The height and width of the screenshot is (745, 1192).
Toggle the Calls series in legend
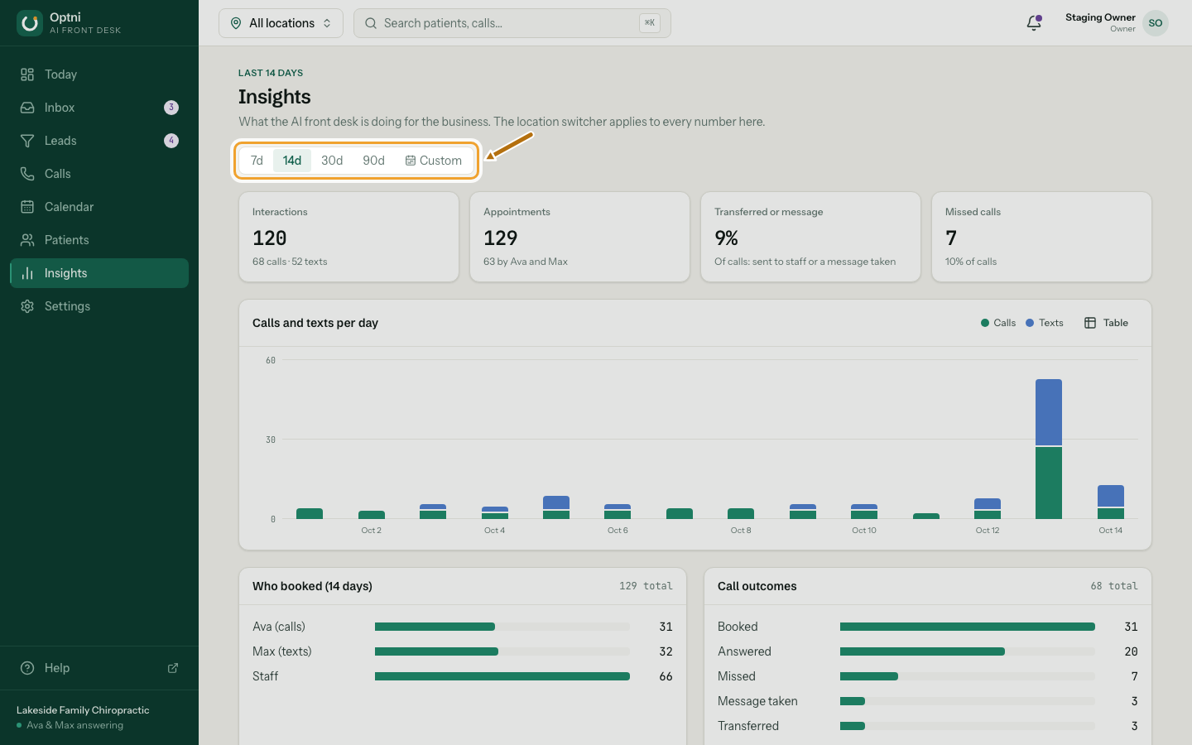(x=998, y=323)
